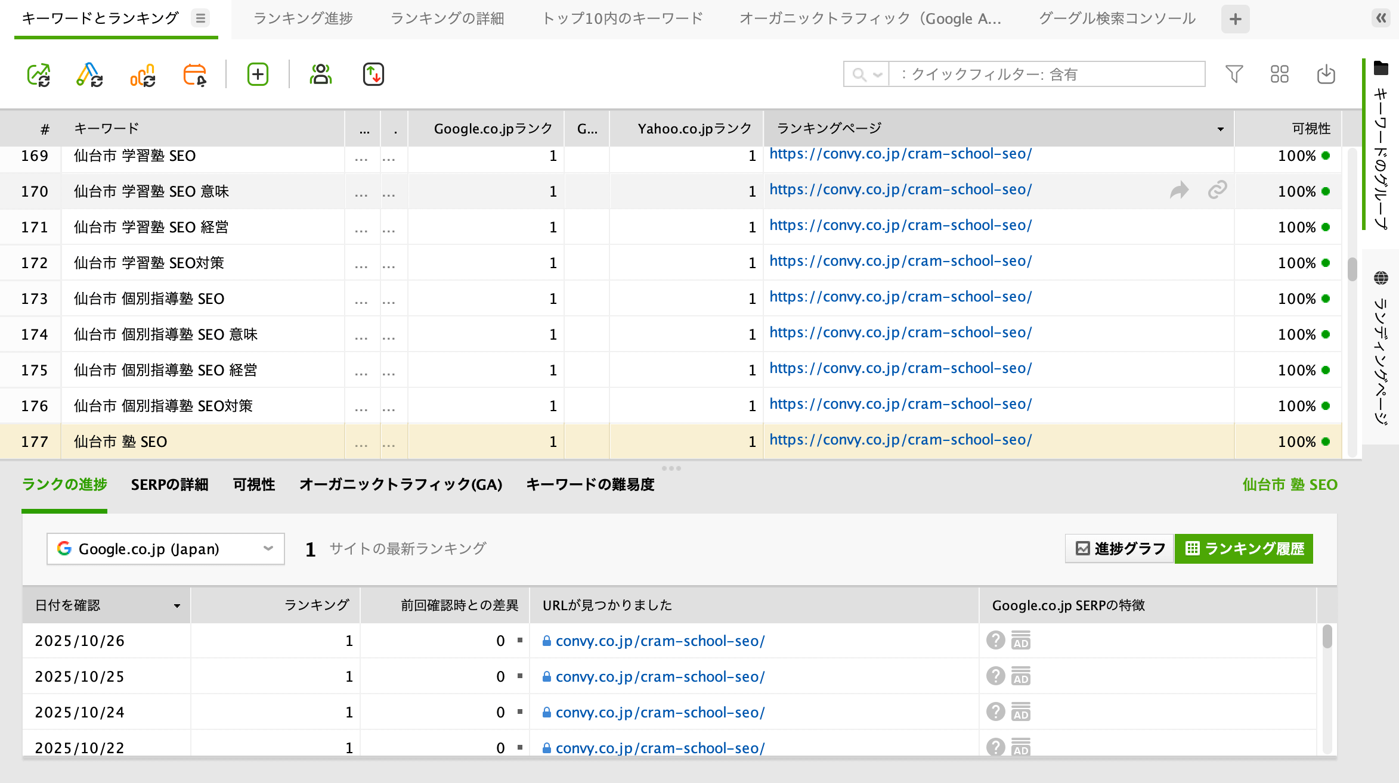Click the filter funnel icon
The width and height of the screenshot is (1399, 783).
pyautogui.click(x=1234, y=74)
